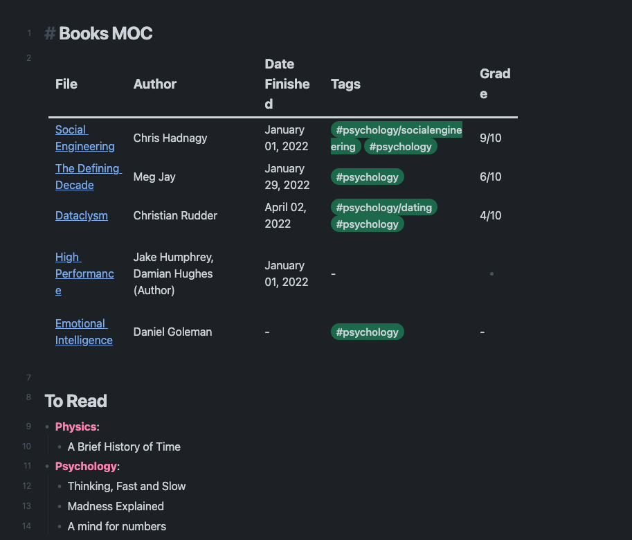
Task: Click the Grade column header
Action: (x=495, y=84)
